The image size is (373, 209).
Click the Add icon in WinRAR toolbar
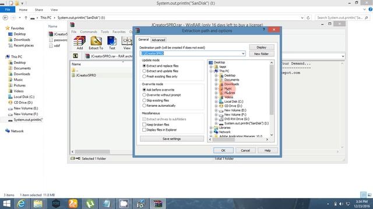pyautogui.click(x=79, y=43)
